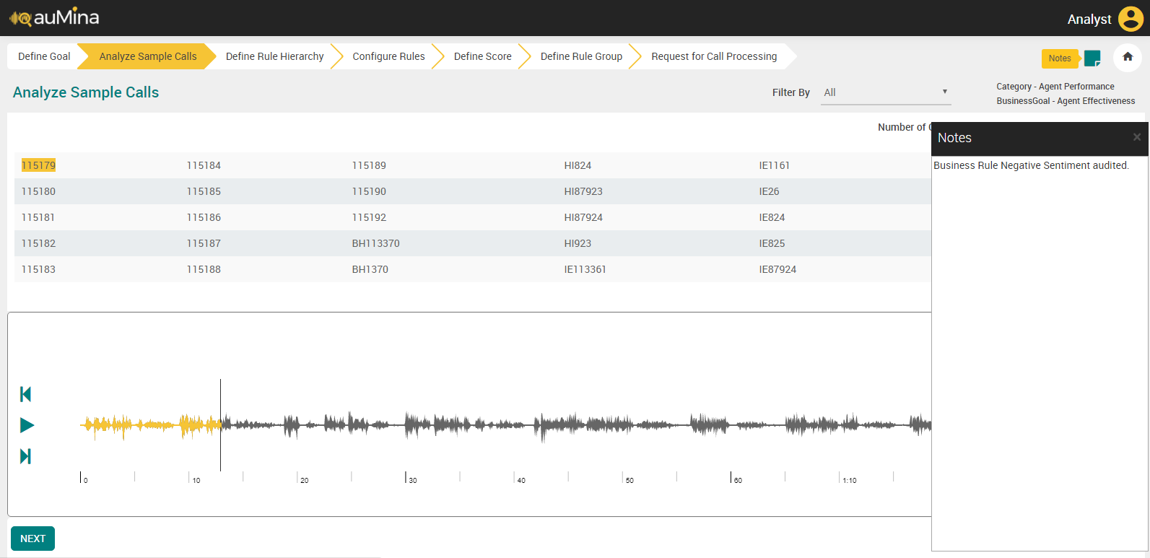The width and height of the screenshot is (1150, 558).
Task: Select call 115179
Action: tap(38, 165)
